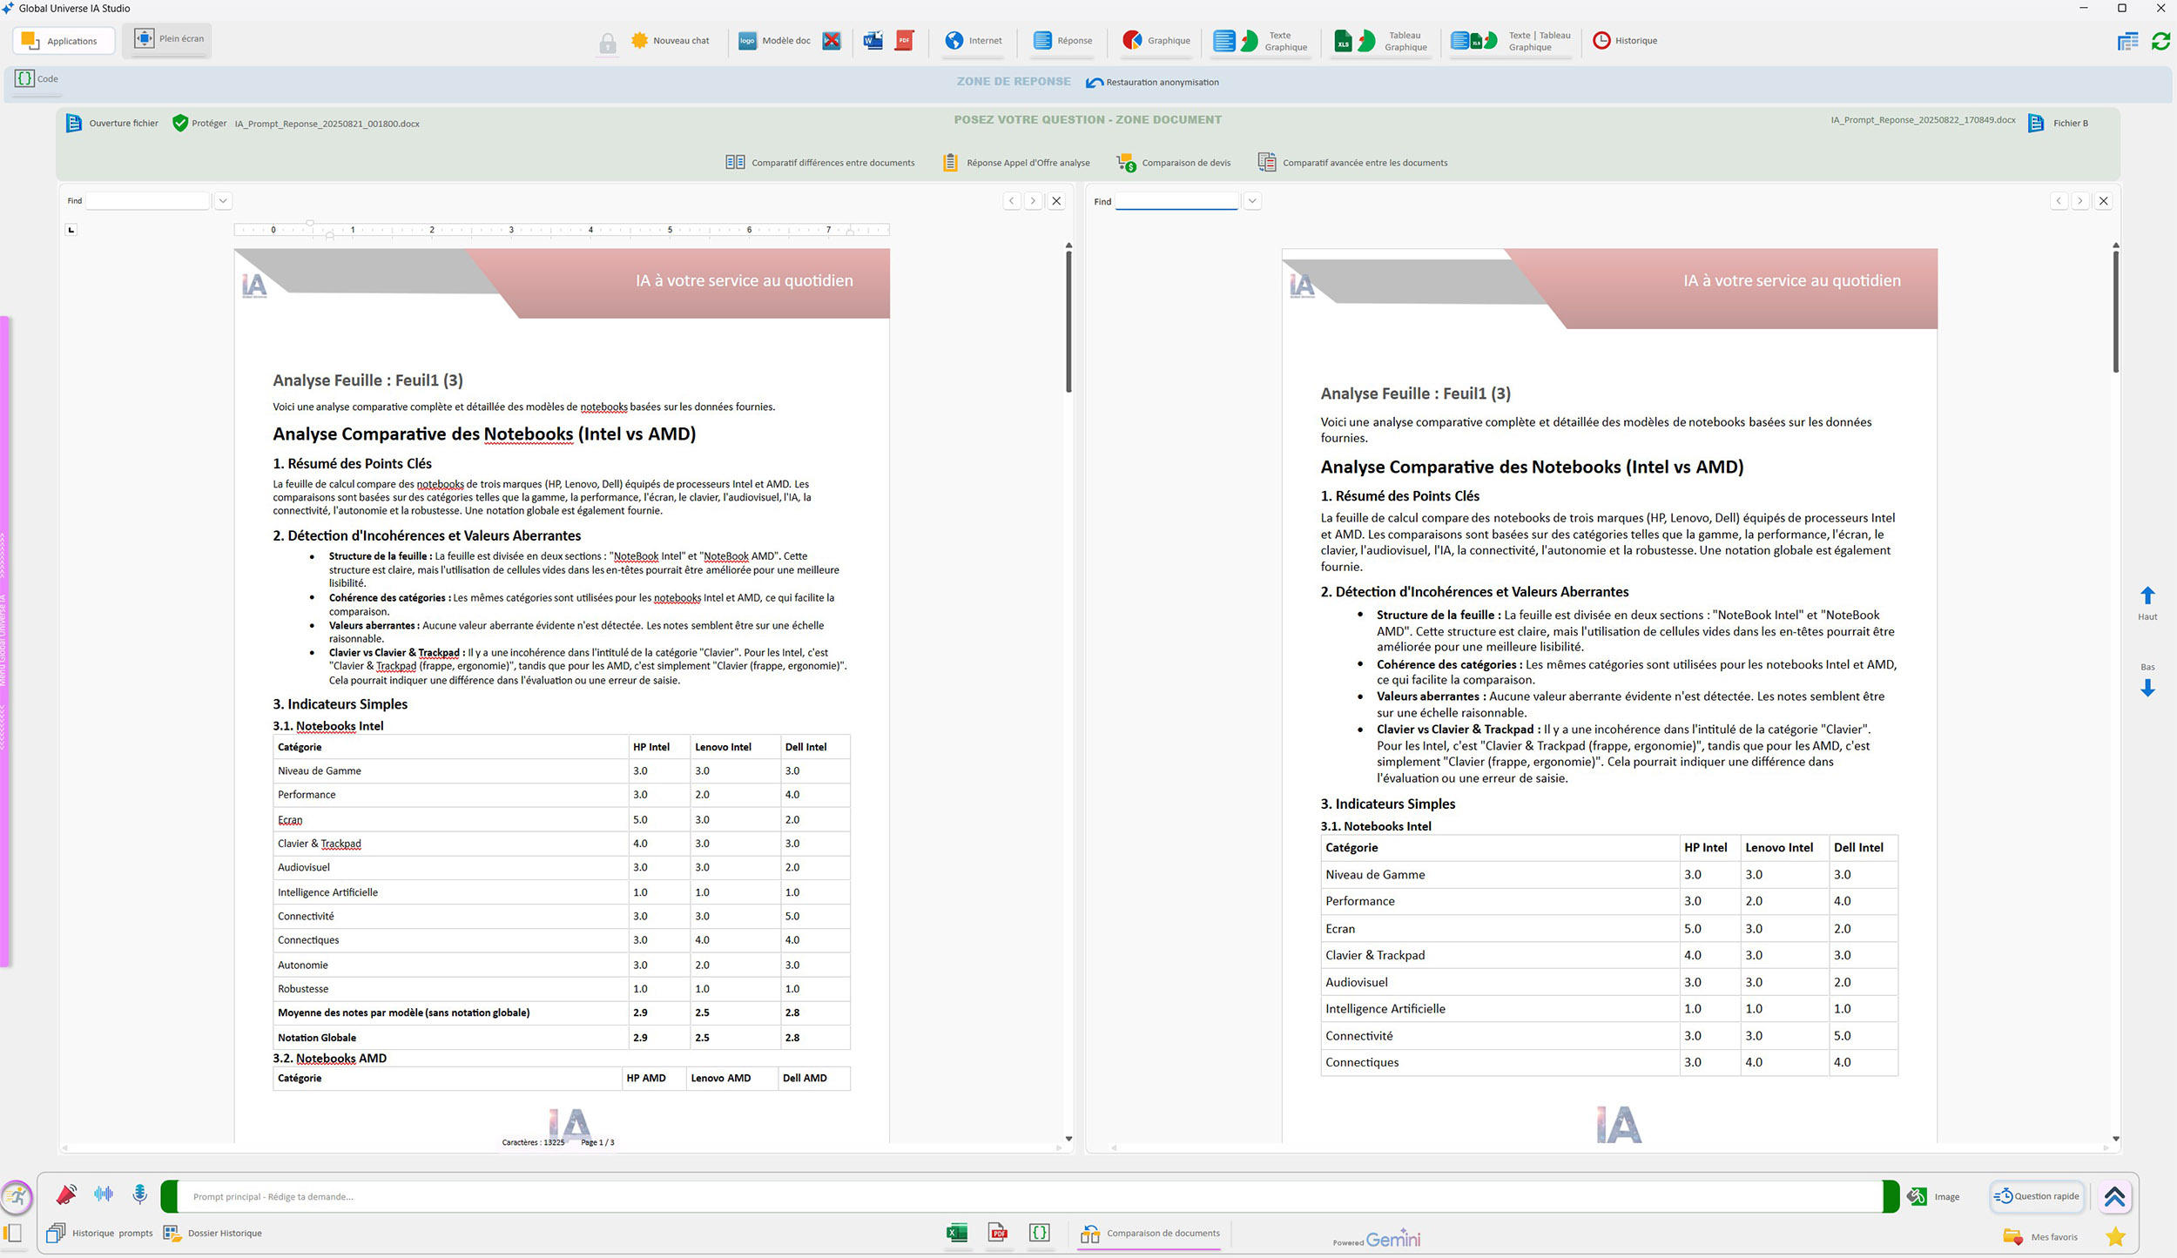Open the Historique menu item

(1625, 40)
